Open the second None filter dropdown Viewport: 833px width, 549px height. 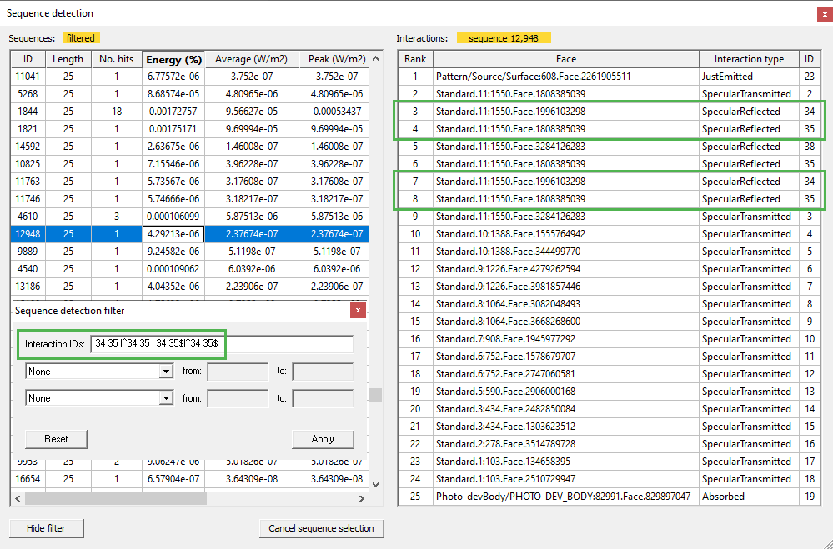(99, 398)
